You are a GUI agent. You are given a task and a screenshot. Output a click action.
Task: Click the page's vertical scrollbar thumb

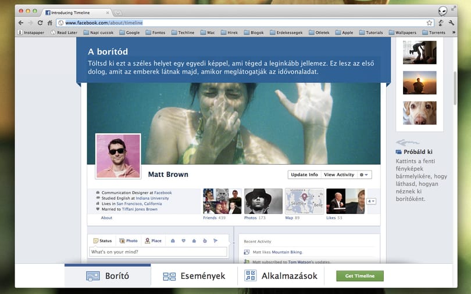455,88
